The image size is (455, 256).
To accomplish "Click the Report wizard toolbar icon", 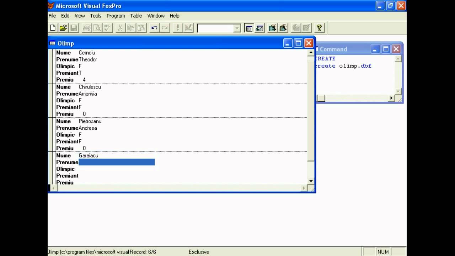I will click(x=283, y=28).
